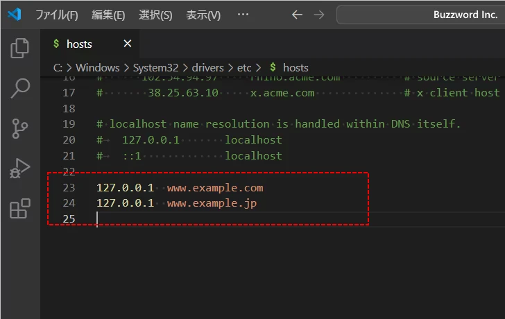Open the 選択(S) menu
Image resolution: width=505 pixels, height=319 pixels.
pyautogui.click(x=155, y=15)
